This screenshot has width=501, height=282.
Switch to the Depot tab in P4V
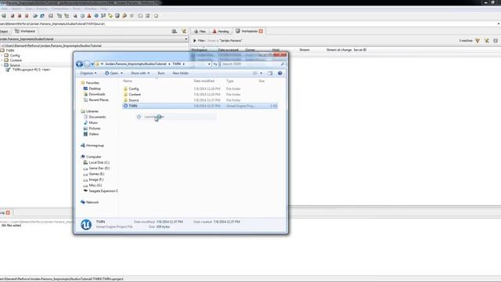click(x=5, y=31)
